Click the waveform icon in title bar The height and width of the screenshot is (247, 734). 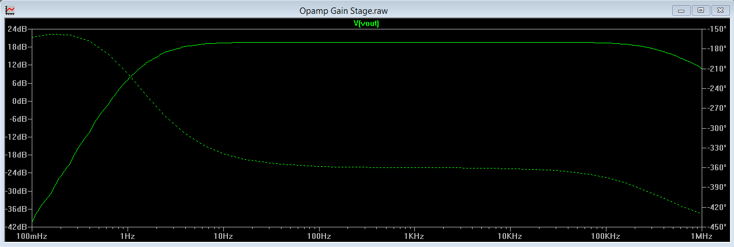[10, 10]
